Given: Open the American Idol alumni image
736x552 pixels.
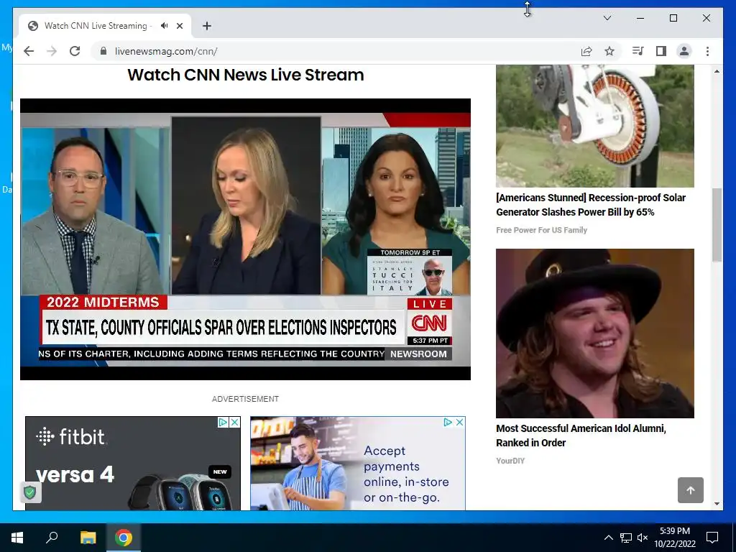Looking at the screenshot, I should click(594, 333).
